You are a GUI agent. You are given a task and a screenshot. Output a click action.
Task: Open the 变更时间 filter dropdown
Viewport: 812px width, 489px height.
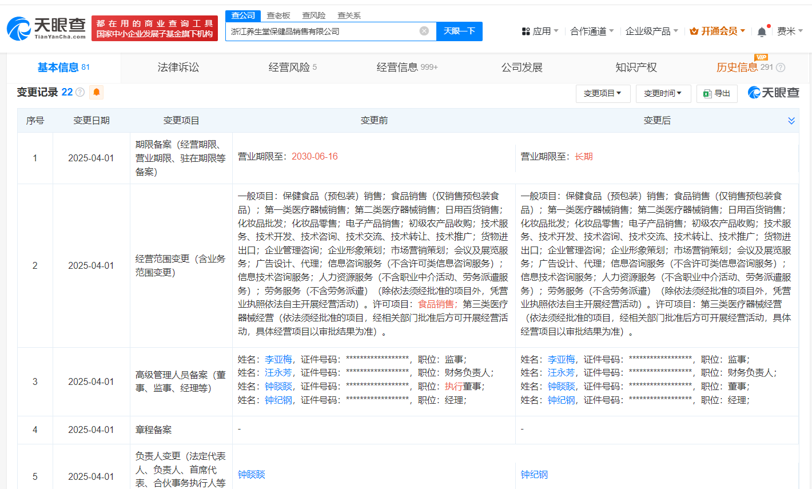663,93
